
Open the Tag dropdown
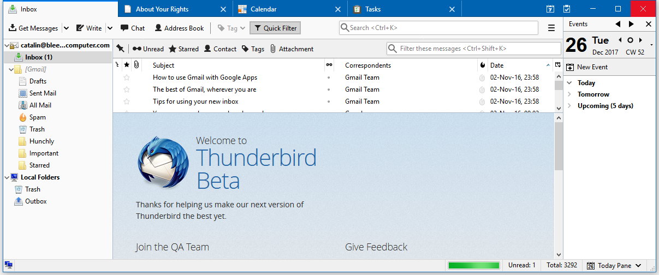(x=231, y=28)
